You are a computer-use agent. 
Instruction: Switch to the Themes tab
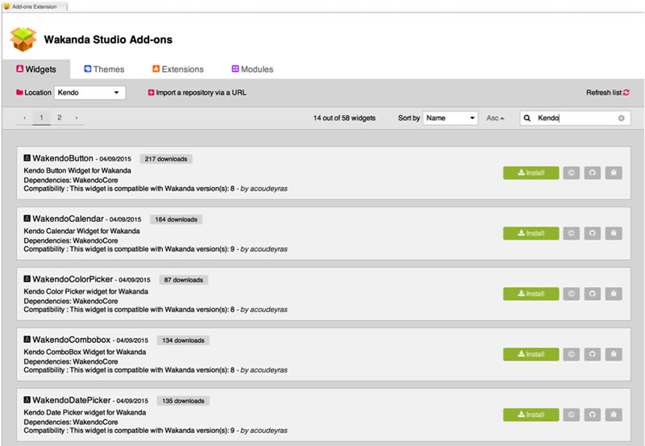coord(104,69)
